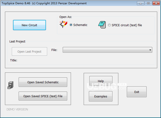The width and height of the screenshot is (161, 118).
Task: Click the DEMO VERSION label
Action: click(x=17, y=109)
